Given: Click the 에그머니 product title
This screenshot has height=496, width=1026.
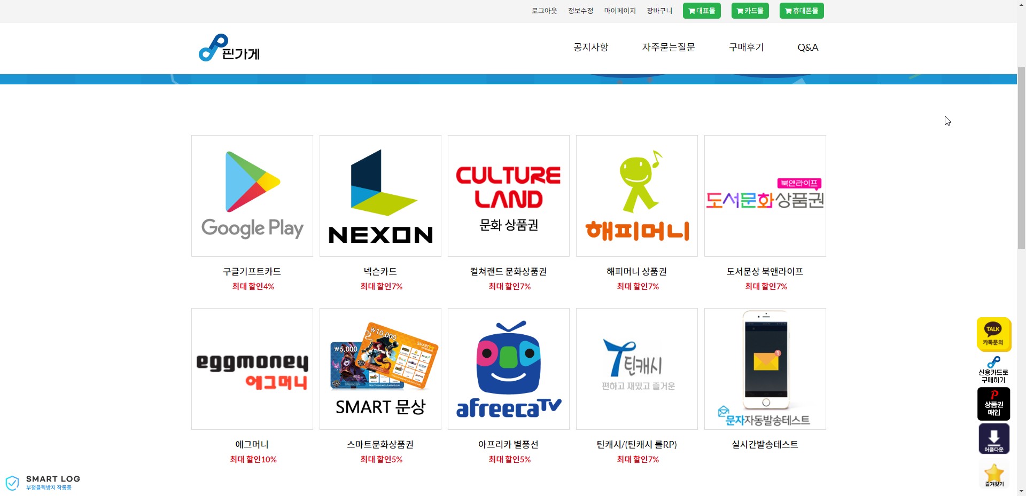Looking at the screenshot, I should pyautogui.click(x=252, y=444).
